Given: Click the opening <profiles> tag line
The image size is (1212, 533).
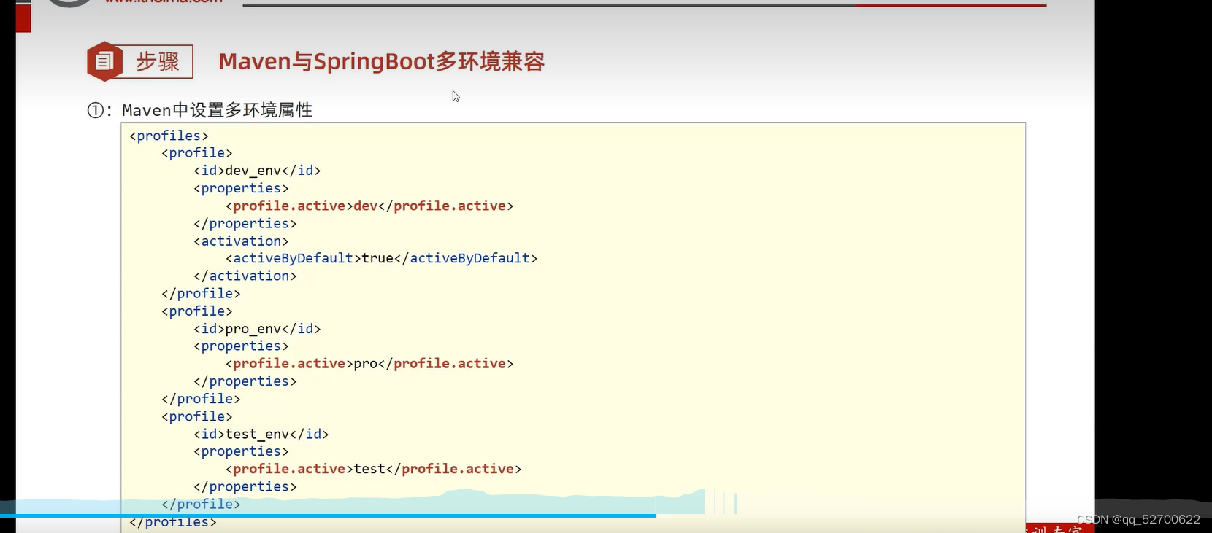Looking at the screenshot, I should 169,136.
